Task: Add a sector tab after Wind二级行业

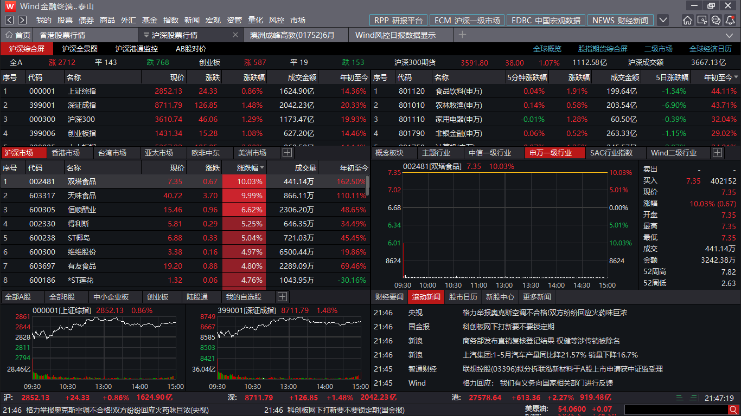Action: click(718, 153)
